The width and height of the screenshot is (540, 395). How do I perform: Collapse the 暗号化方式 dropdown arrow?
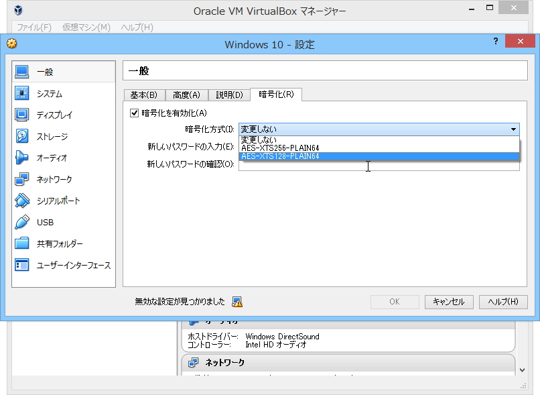pos(513,129)
